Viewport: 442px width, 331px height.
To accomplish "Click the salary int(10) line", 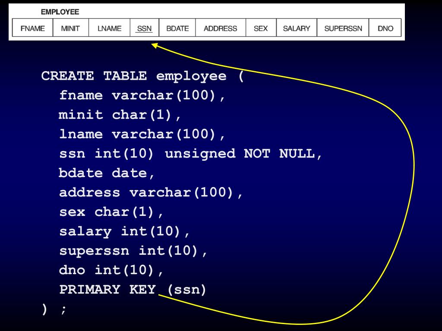I will [x=124, y=231].
